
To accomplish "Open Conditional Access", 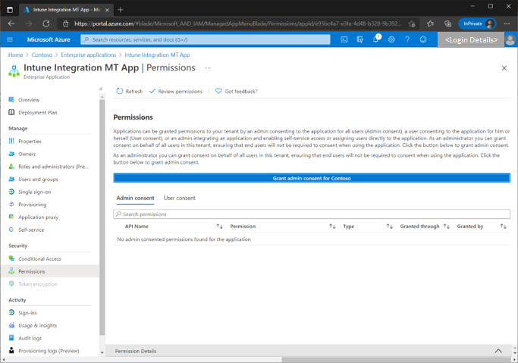I will point(39,258).
